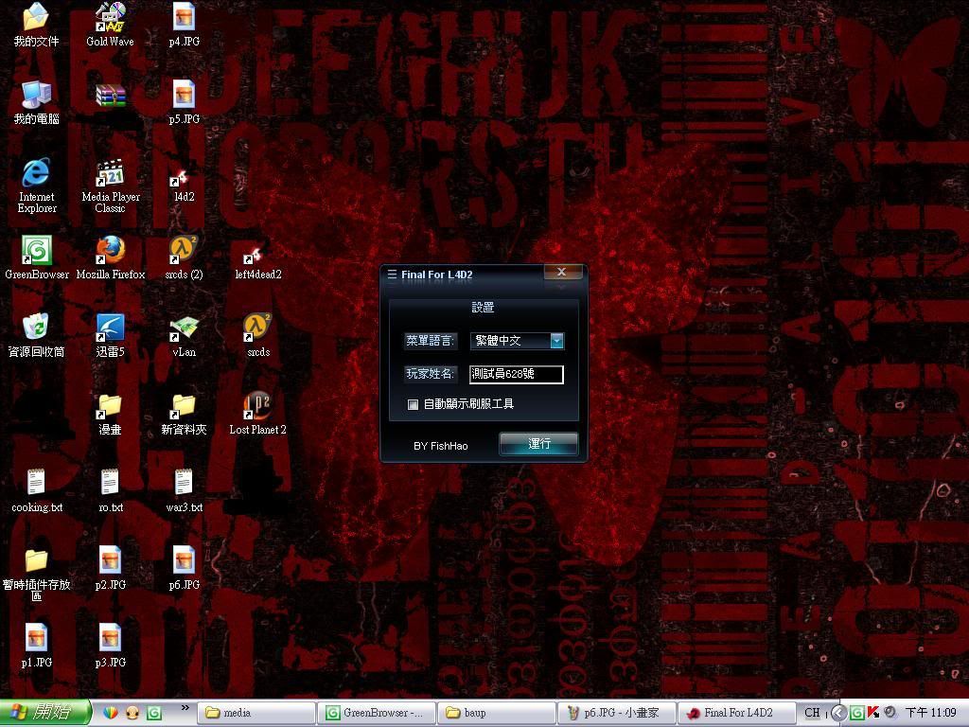Click the 開始 Start button
The width and height of the screenshot is (969, 727).
pyautogui.click(x=45, y=713)
